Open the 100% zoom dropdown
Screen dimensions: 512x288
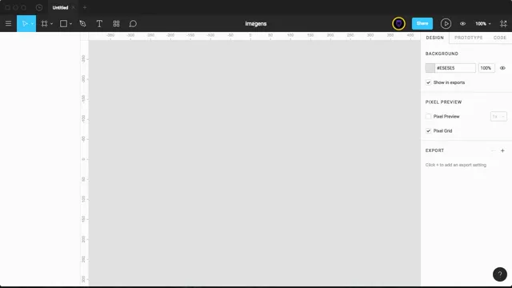(482, 23)
